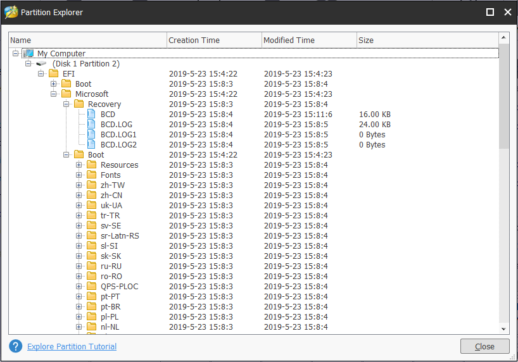Click the scrollbar up arrow
The height and width of the screenshot is (362, 518).
tap(503, 37)
